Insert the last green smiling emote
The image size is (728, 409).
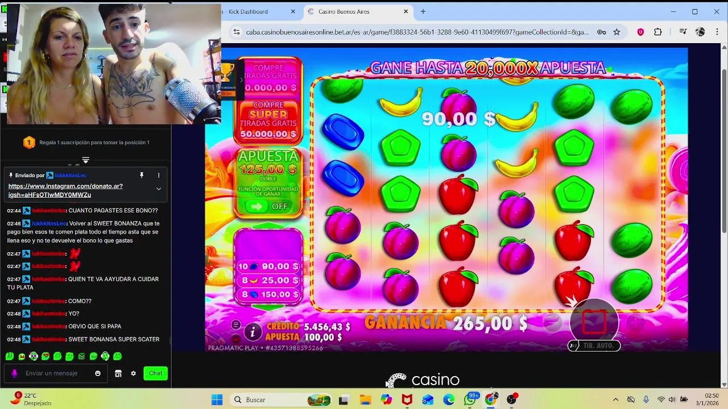[117, 357]
